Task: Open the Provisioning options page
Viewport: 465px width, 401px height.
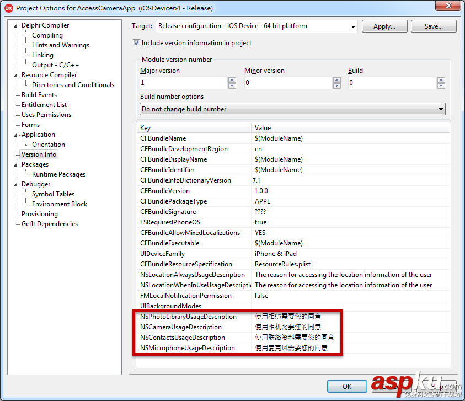Action: coord(40,214)
